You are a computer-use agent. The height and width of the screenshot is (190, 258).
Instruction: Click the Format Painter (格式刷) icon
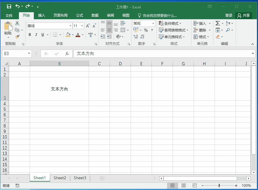17,37
